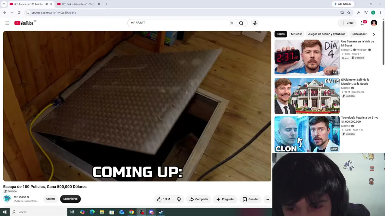Screen dimensions: 385x216
Task: Open 'El Último en Salir de la Mansión' title
Action: pos(355,82)
